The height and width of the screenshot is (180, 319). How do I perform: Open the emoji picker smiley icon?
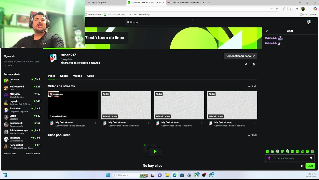(311, 158)
